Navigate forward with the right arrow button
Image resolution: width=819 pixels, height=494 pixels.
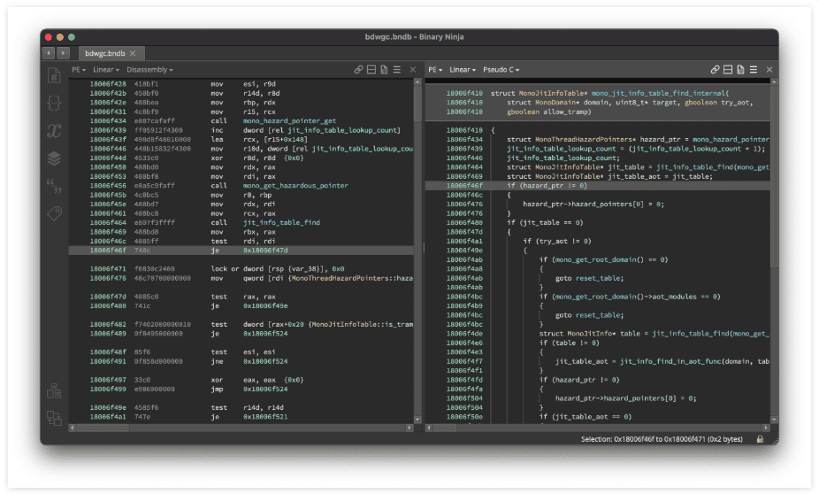click(63, 53)
